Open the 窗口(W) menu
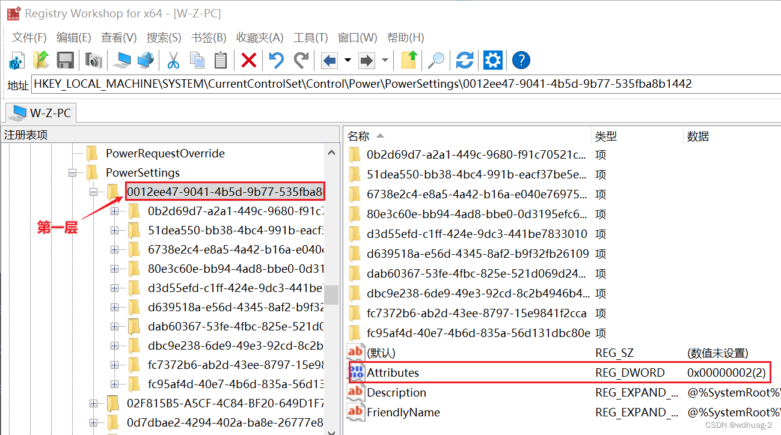The width and height of the screenshot is (781, 435). [x=357, y=37]
